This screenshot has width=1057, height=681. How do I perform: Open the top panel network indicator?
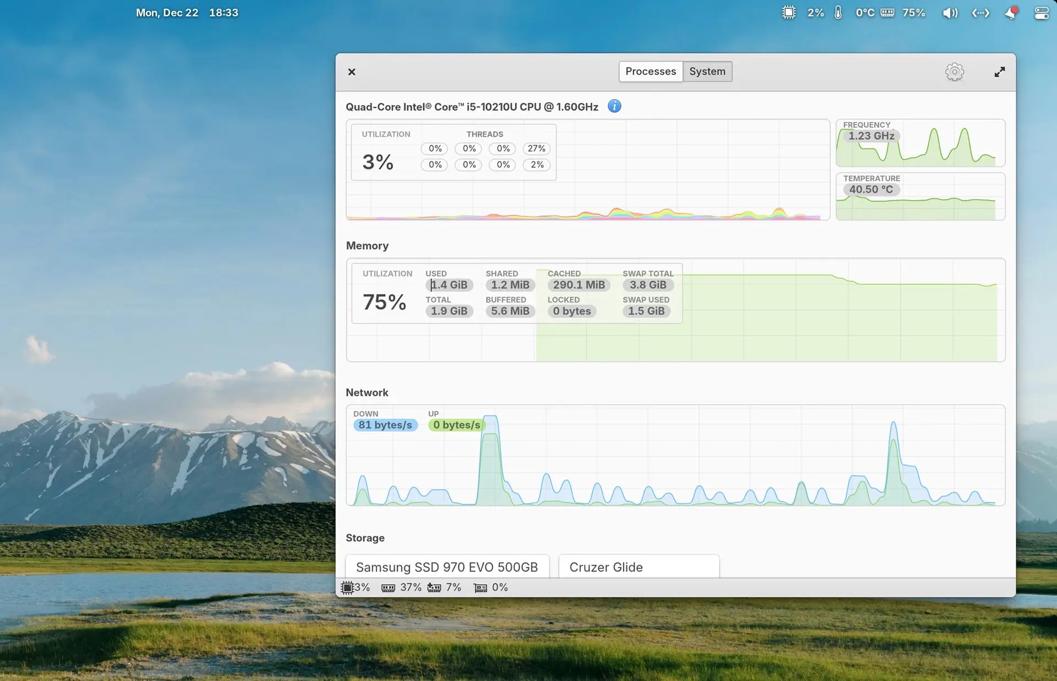[x=980, y=13]
